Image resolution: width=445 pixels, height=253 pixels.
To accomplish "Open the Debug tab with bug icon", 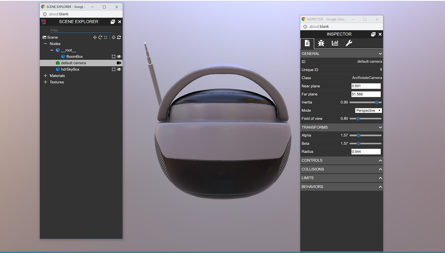I will click(321, 43).
